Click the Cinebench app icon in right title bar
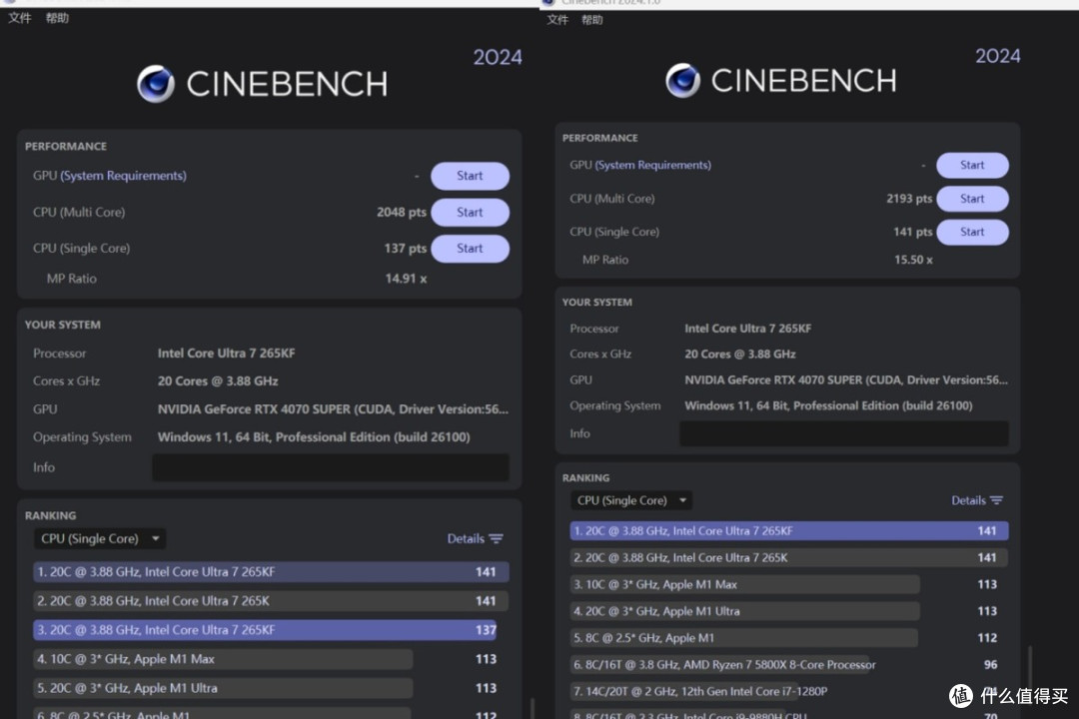This screenshot has height=719, width=1079. pyautogui.click(x=548, y=3)
